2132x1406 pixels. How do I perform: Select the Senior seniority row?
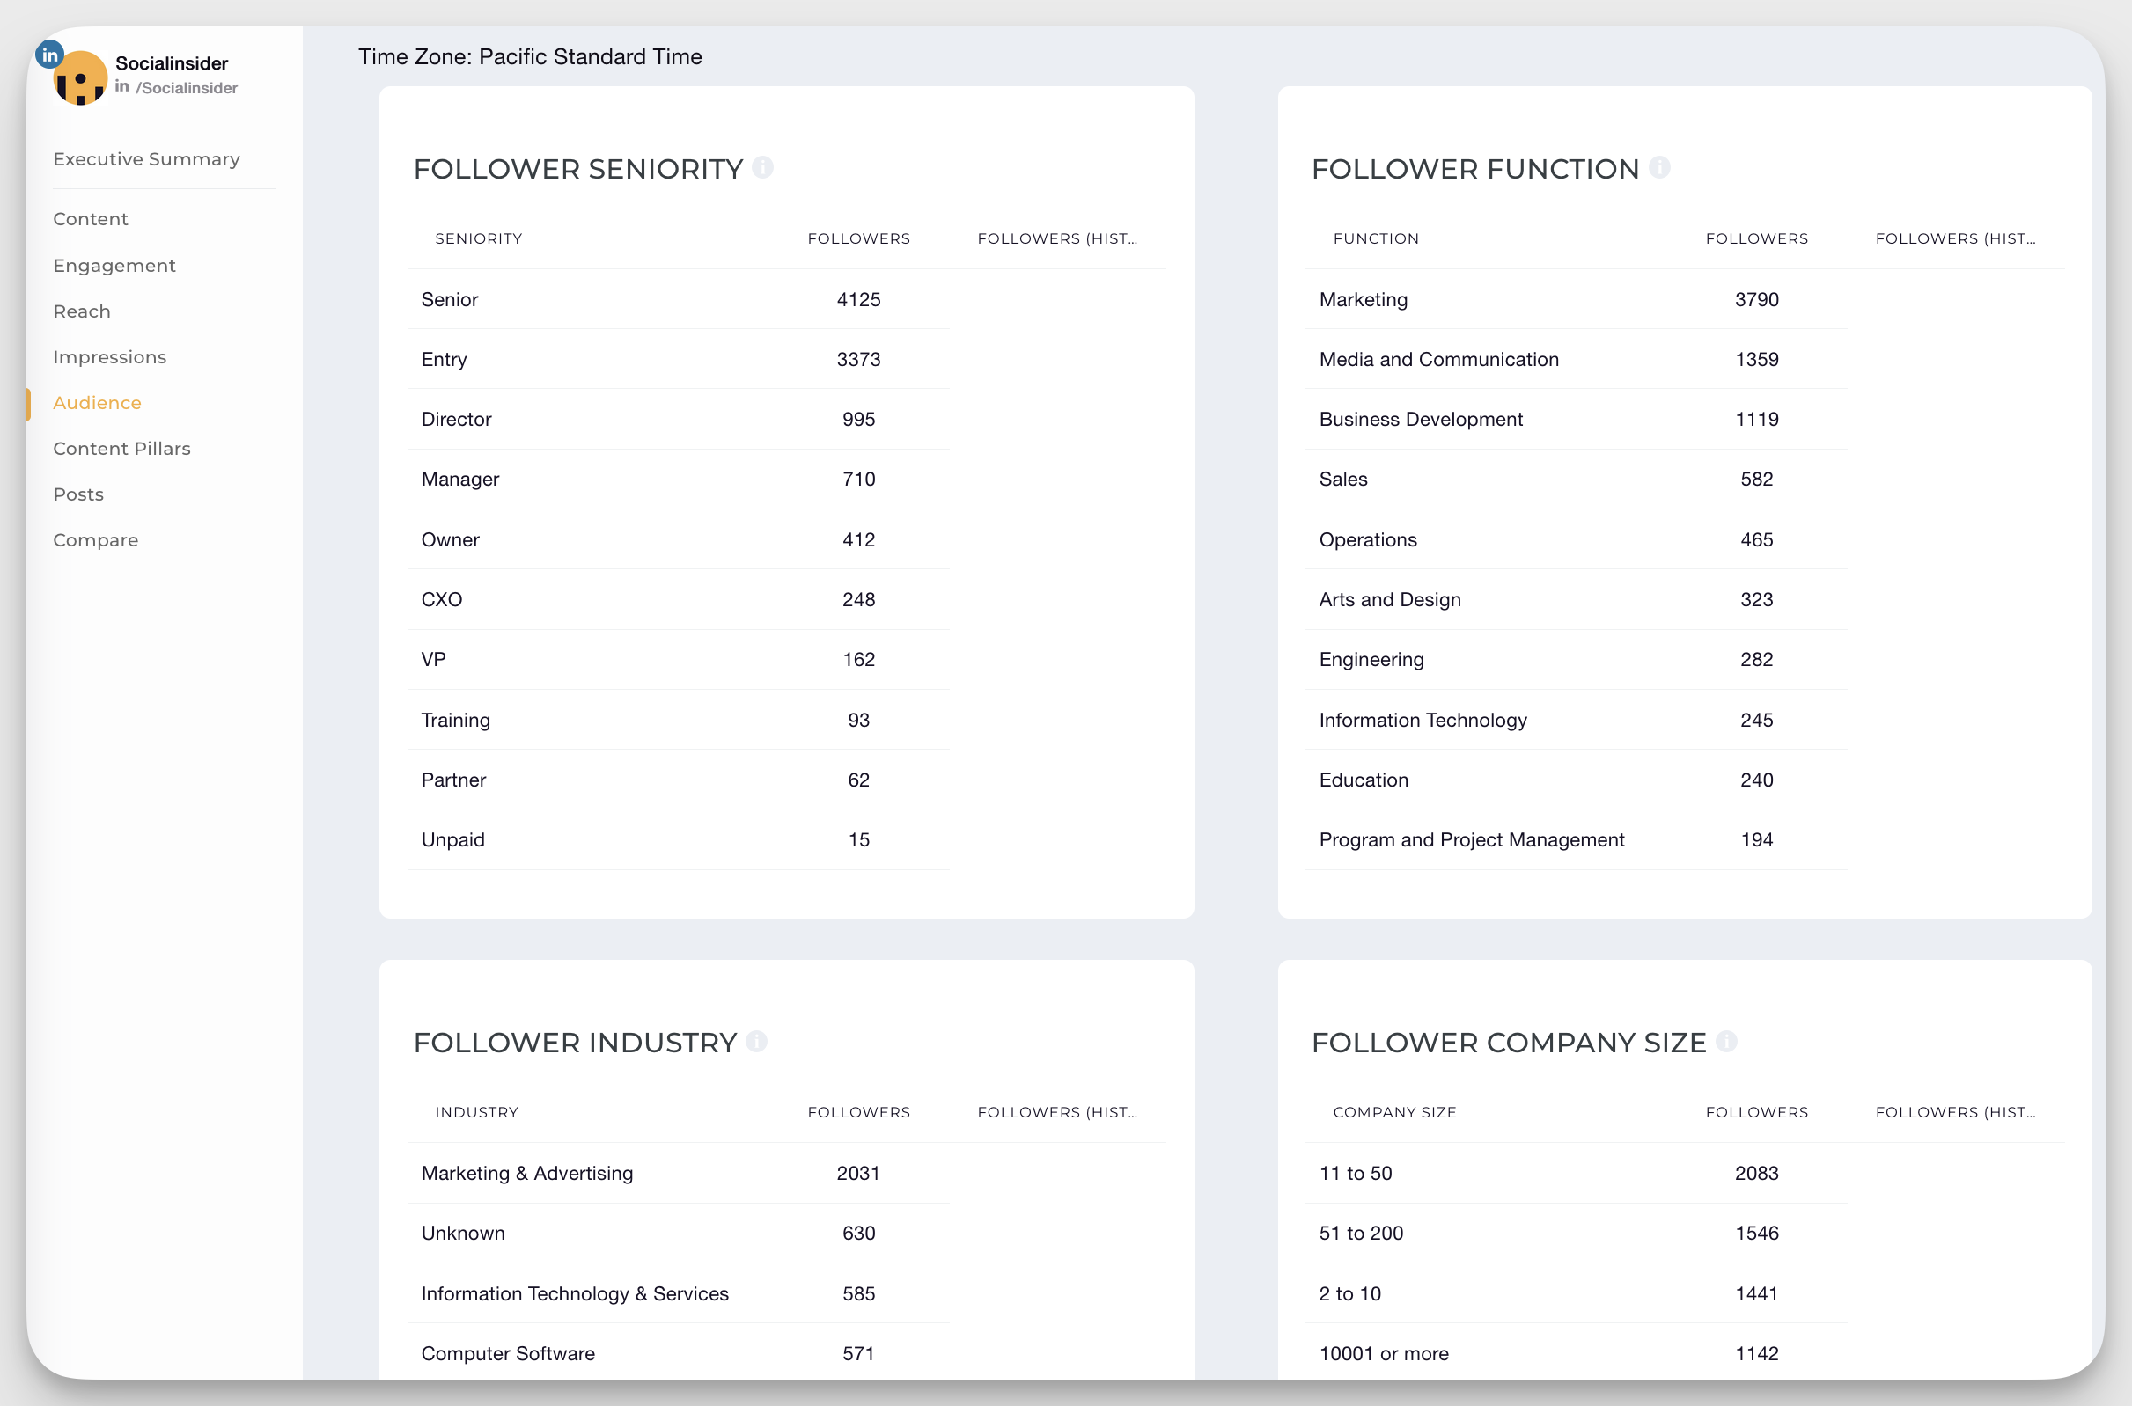coord(679,299)
